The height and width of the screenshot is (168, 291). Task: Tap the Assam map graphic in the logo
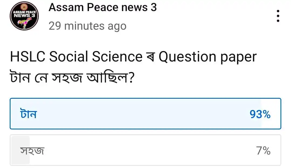pyautogui.click(x=25, y=23)
